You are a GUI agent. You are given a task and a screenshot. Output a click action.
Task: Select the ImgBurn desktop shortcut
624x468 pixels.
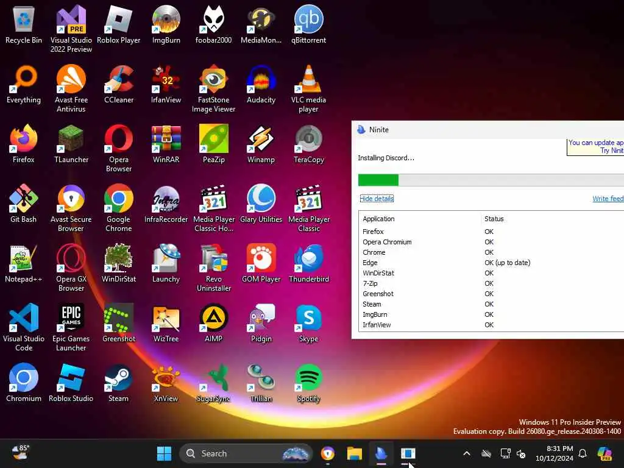tap(166, 24)
